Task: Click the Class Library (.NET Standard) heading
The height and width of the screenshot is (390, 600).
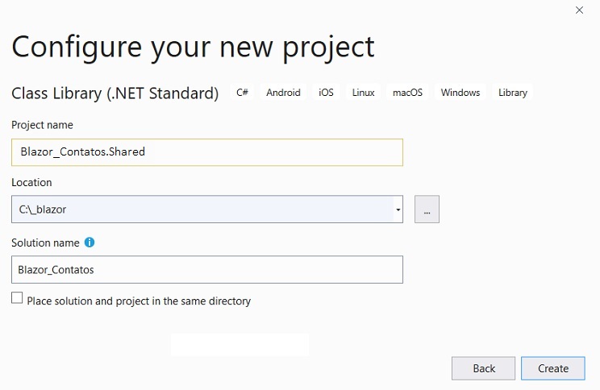Action: click(115, 93)
